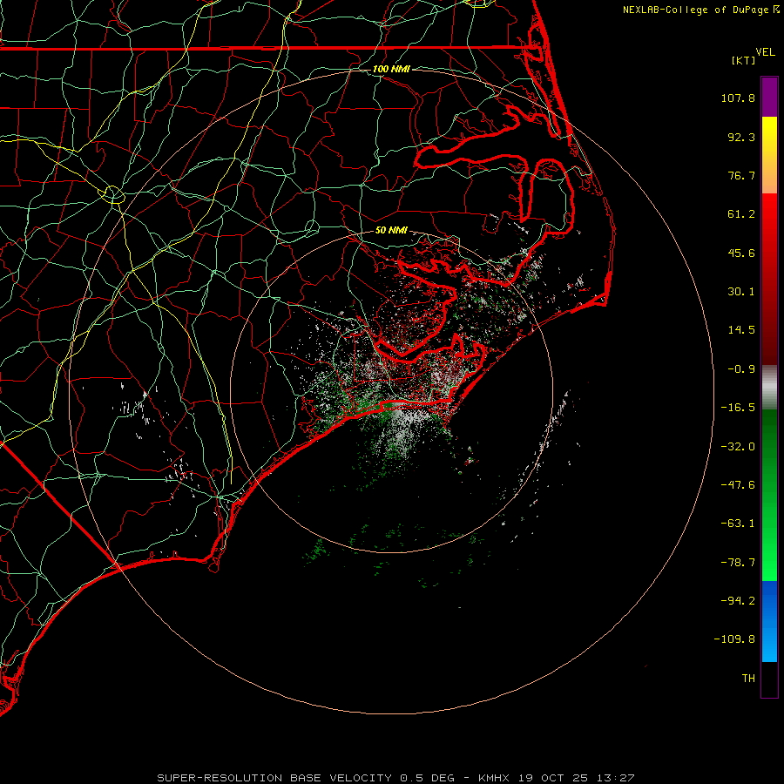The image size is (784, 784).
Task: Click the 107.8 velocity scale value
Action: click(x=738, y=98)
